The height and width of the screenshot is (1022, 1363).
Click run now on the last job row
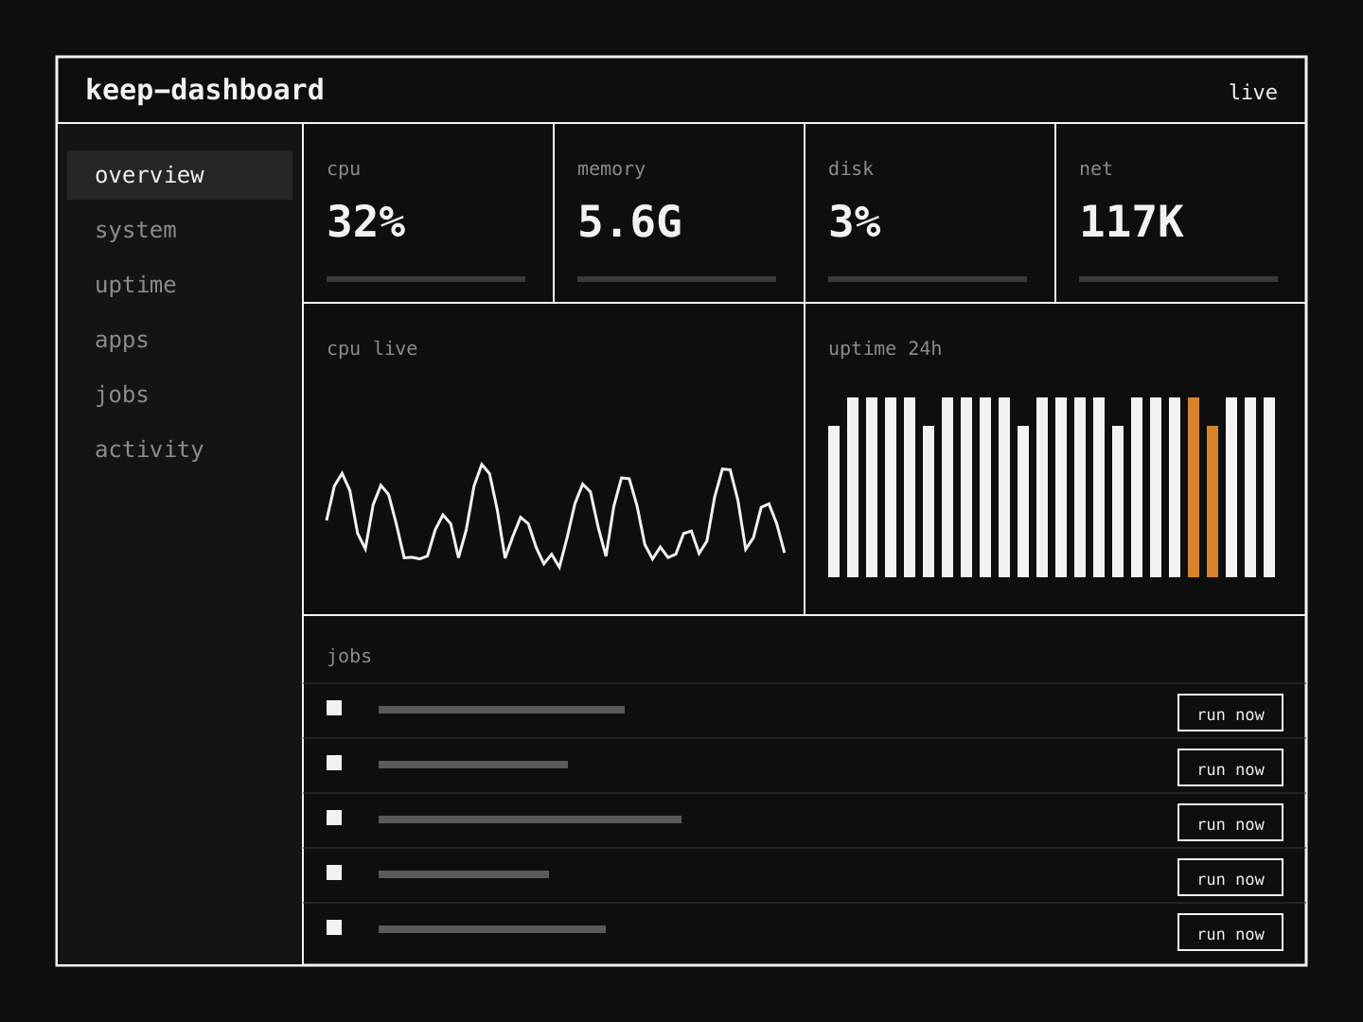point(1230,932)
